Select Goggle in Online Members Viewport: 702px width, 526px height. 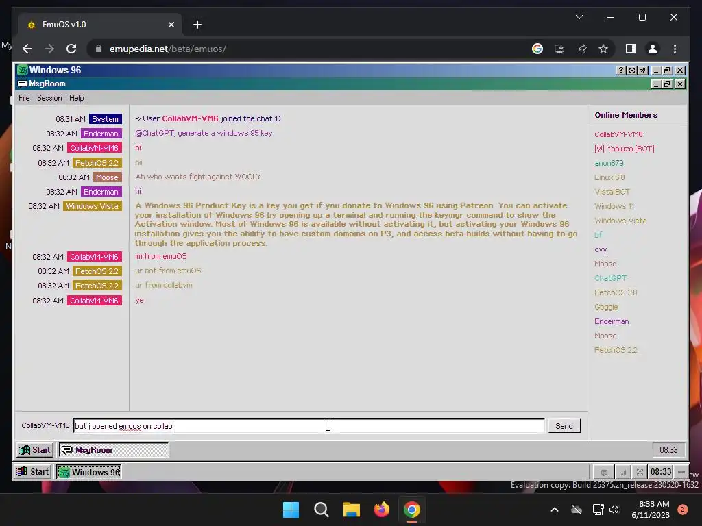point(606,307)
